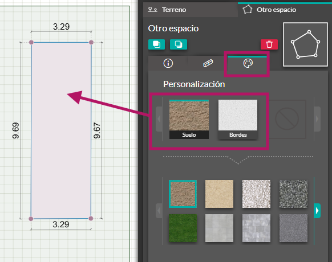Choose the light beige sand texture

(x=220, y=194)
